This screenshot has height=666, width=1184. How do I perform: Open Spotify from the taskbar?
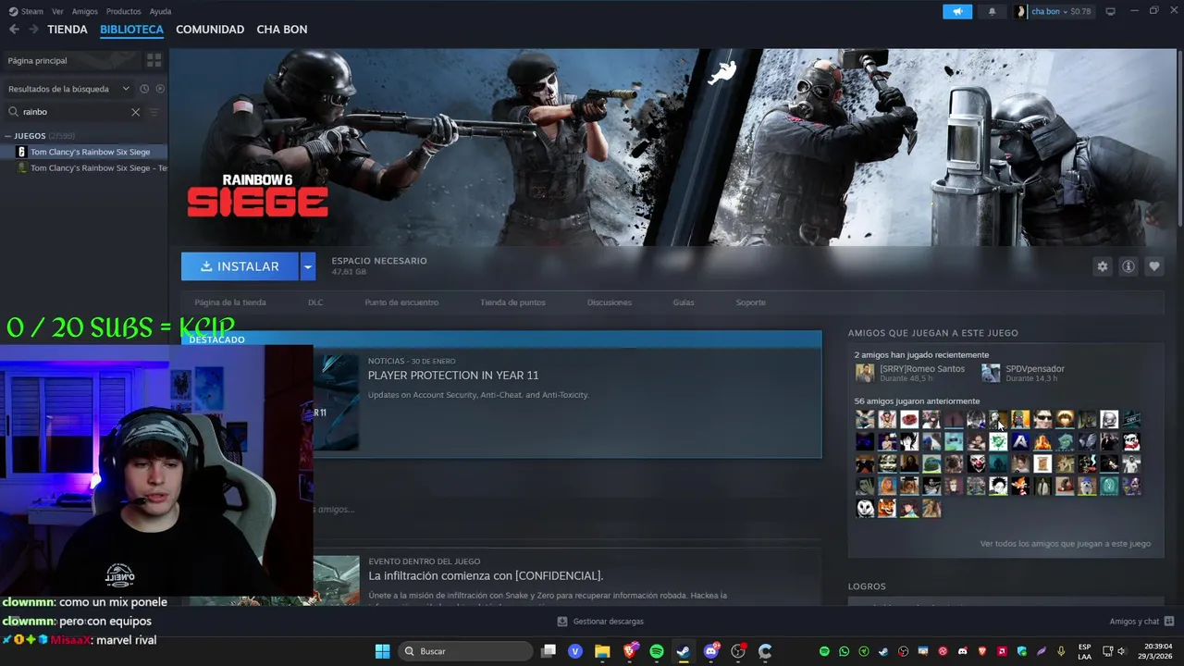coord(657,651)
